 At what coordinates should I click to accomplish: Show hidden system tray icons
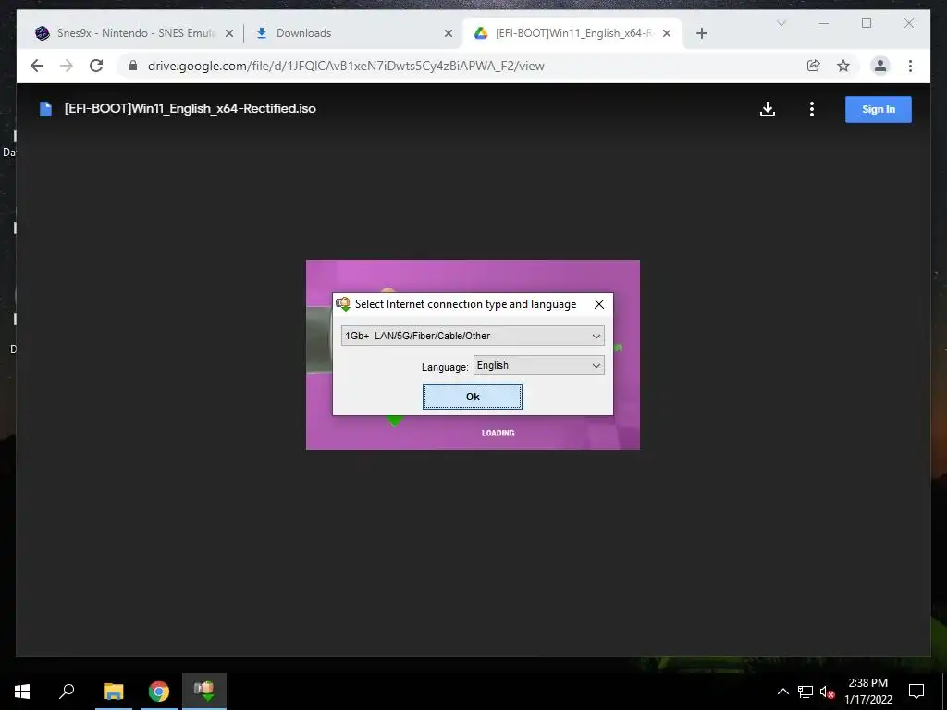pyautogui.click(x=782, y=692)
